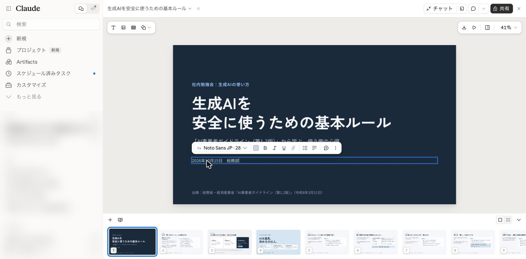Viewport: 526px width, 259px height.
Task: Switch to grid view of slides
Action: click(508, 220)
